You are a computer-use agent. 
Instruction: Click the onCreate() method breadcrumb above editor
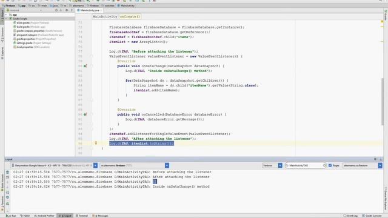coord(130,16)
